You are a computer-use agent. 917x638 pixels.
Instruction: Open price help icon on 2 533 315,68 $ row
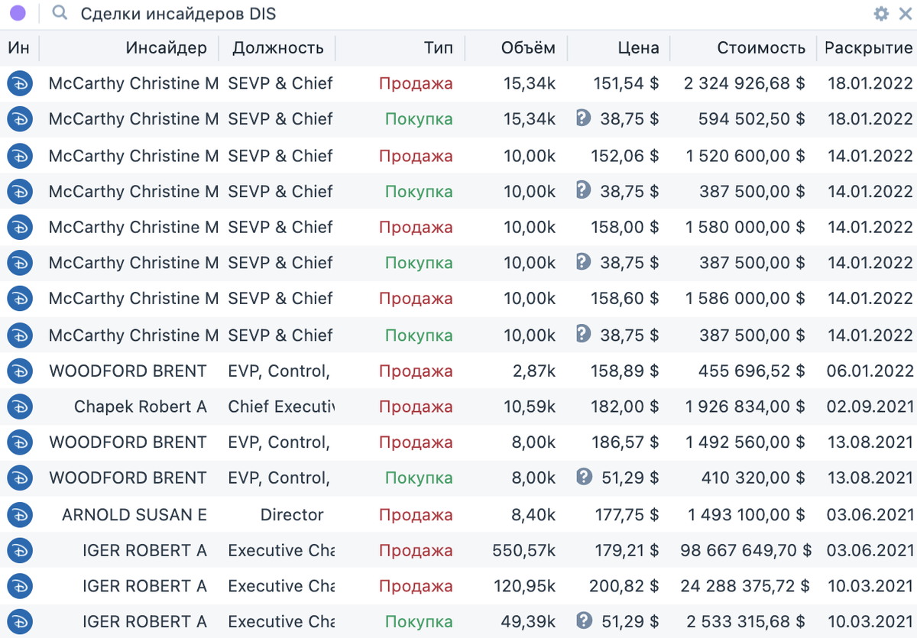tap(584, 620)
